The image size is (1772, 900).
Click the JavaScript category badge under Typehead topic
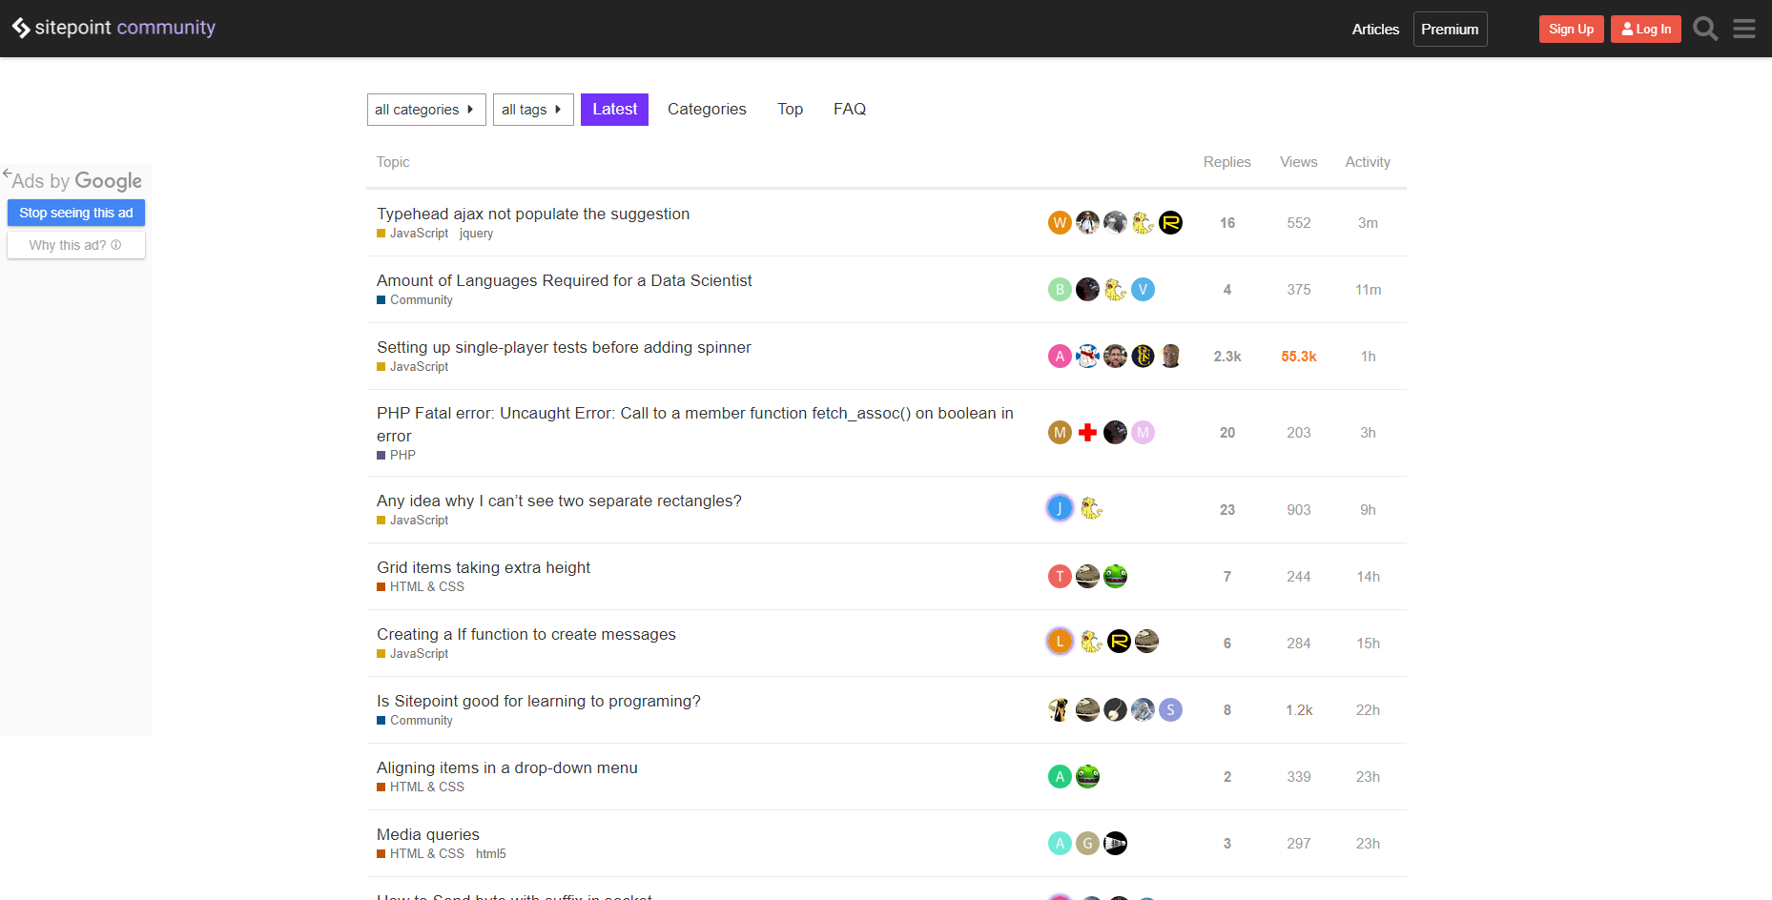click(x=412, y=233)
